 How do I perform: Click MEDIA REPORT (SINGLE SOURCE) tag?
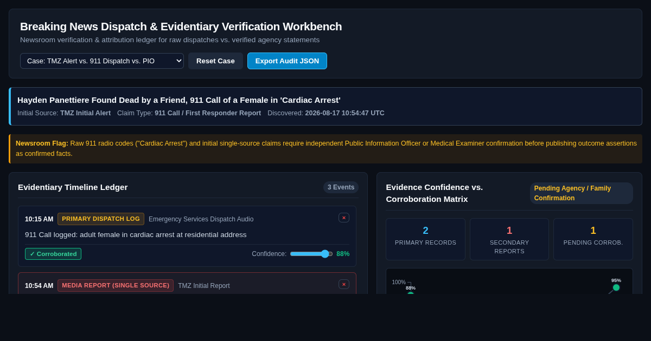pyautogui.click(x=116, y=285)
